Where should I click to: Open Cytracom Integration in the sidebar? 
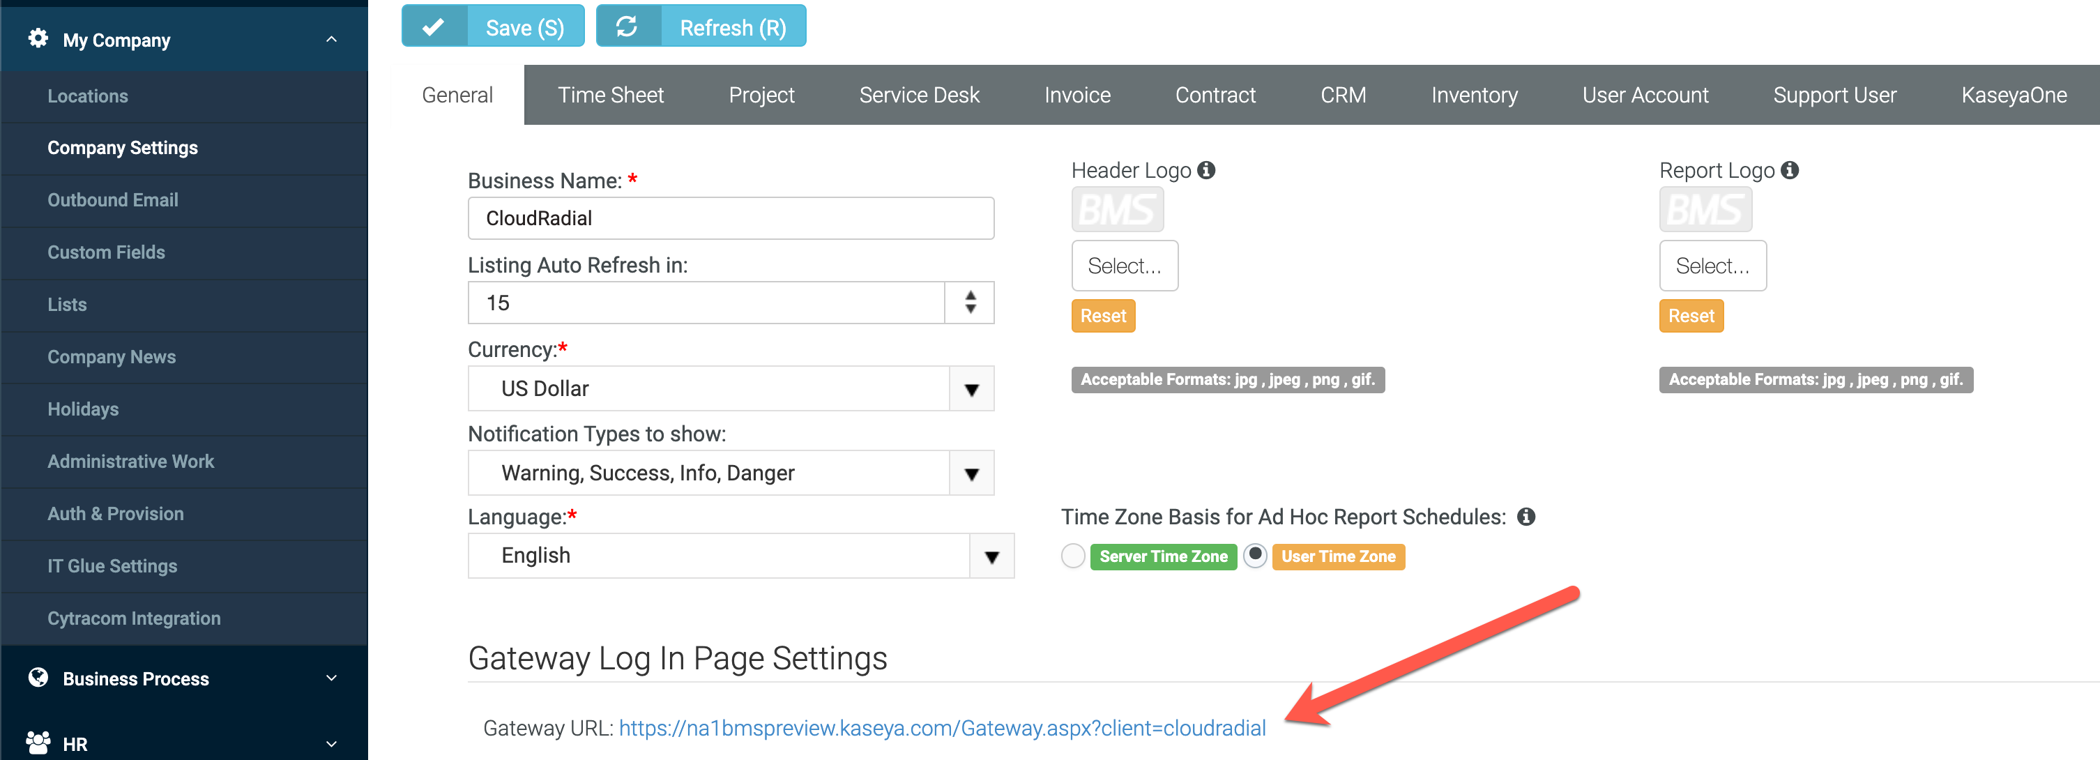pyautogui.click(x=184, y=618)
